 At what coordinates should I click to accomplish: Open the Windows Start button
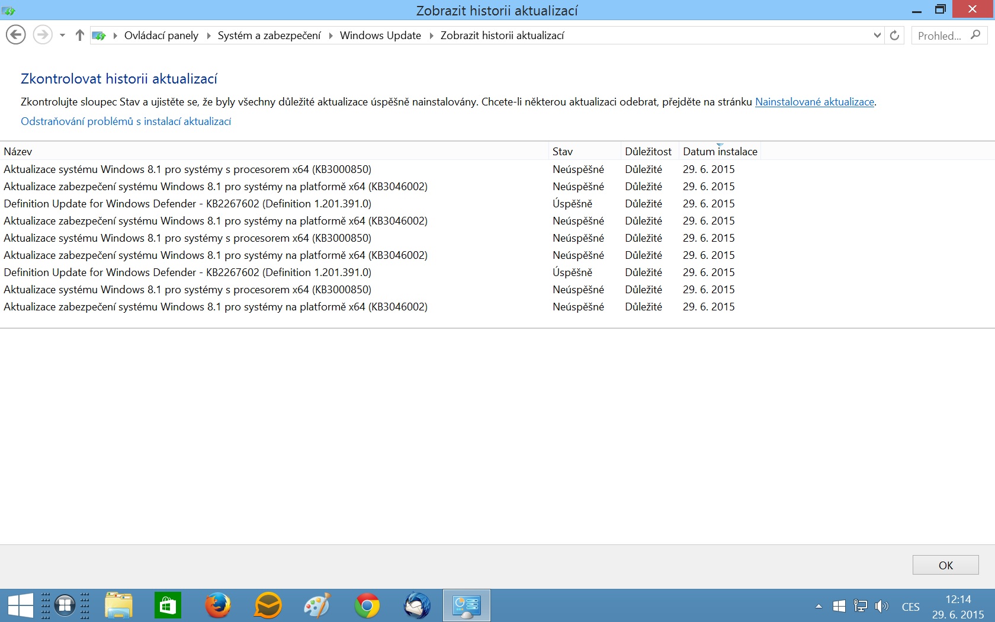pyautogui.click(x=20, y=605)
